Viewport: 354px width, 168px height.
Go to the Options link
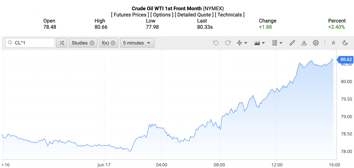pyautogui.click(x=162, y=15)
